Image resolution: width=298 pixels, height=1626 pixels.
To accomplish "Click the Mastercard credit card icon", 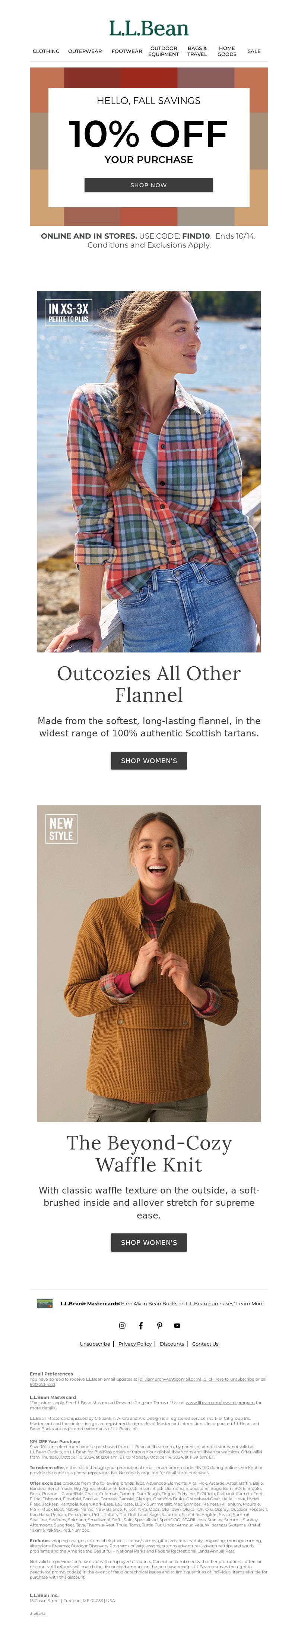I will point(45,1303).
